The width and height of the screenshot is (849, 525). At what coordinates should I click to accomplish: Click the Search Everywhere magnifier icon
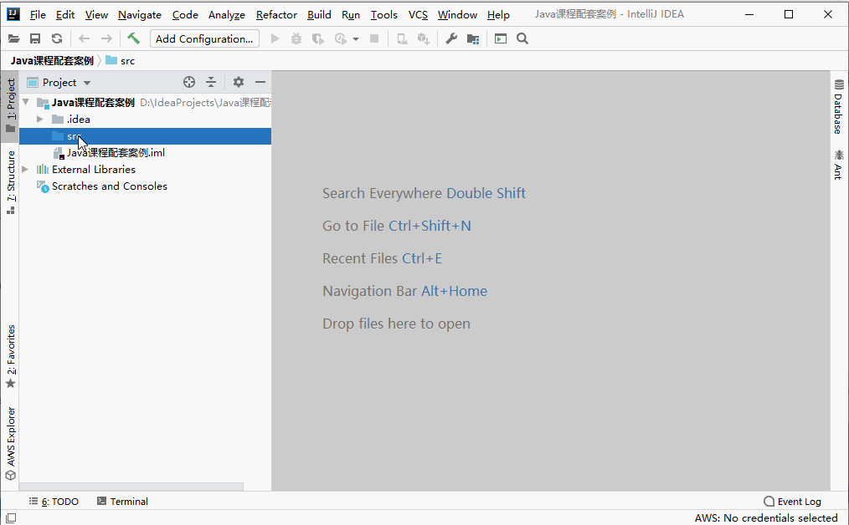pyautogui.click(x=522, y=38)
